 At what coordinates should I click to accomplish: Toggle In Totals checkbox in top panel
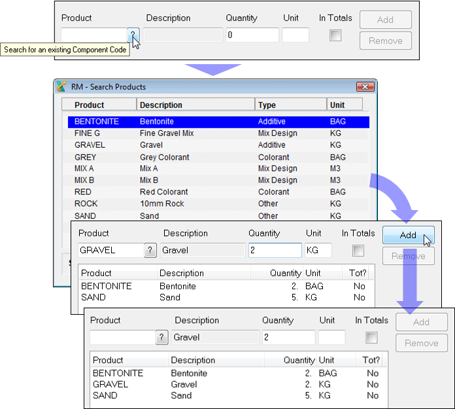[x=335, y=35]
